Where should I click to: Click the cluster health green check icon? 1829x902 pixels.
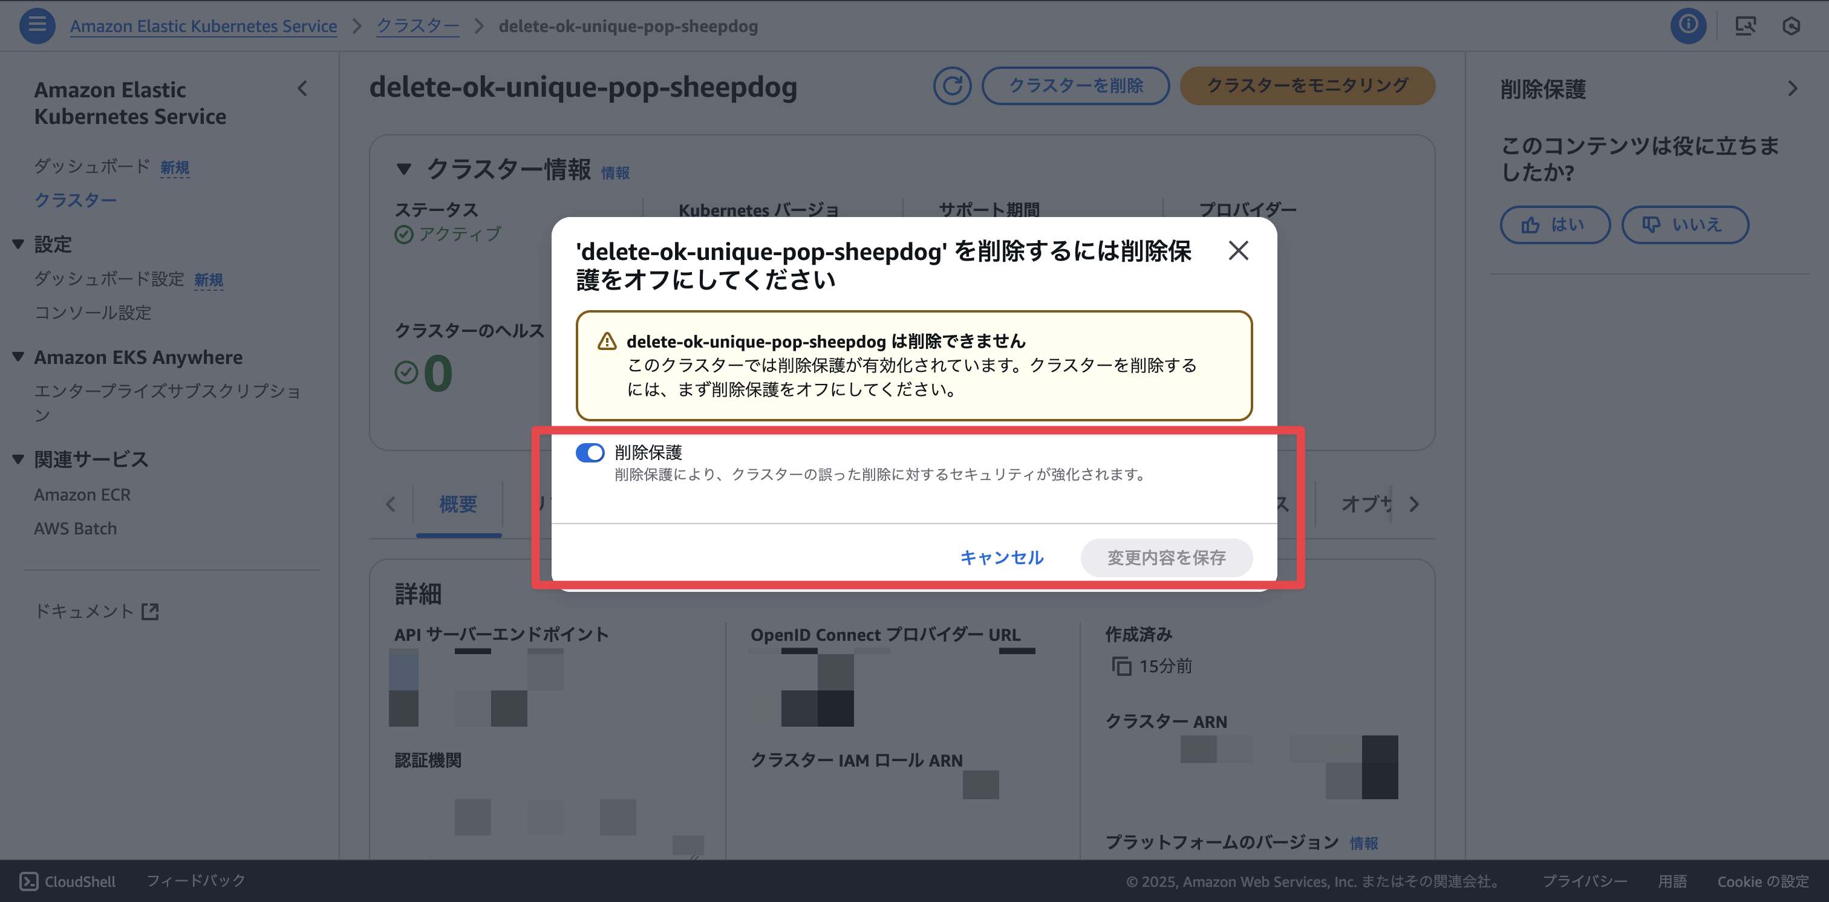(406, 372)
